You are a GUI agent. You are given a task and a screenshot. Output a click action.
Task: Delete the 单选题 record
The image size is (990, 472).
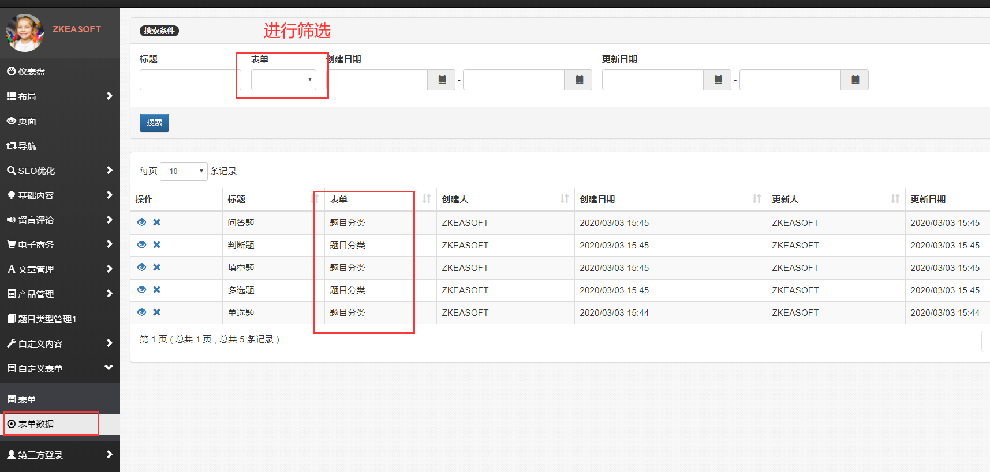pos(156,312)
